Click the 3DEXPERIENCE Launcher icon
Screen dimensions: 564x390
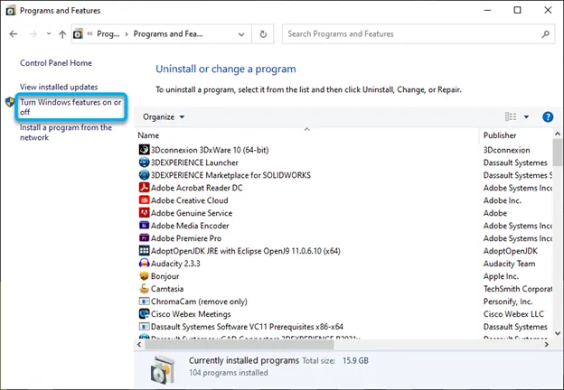click(x=144, y=162)
